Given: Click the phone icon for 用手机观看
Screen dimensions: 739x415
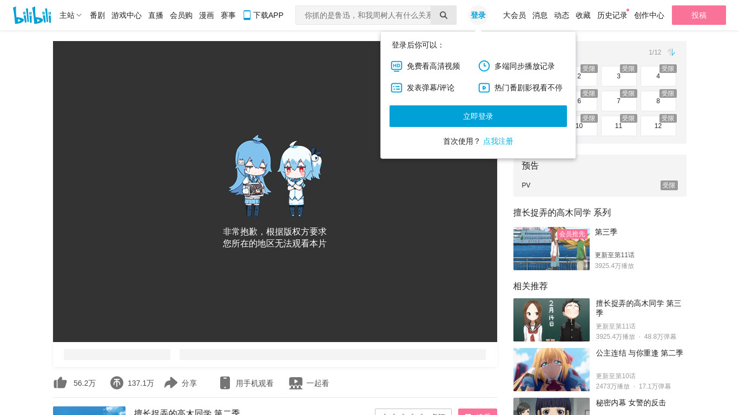Looking at the screenshot, I should (225, 383).
